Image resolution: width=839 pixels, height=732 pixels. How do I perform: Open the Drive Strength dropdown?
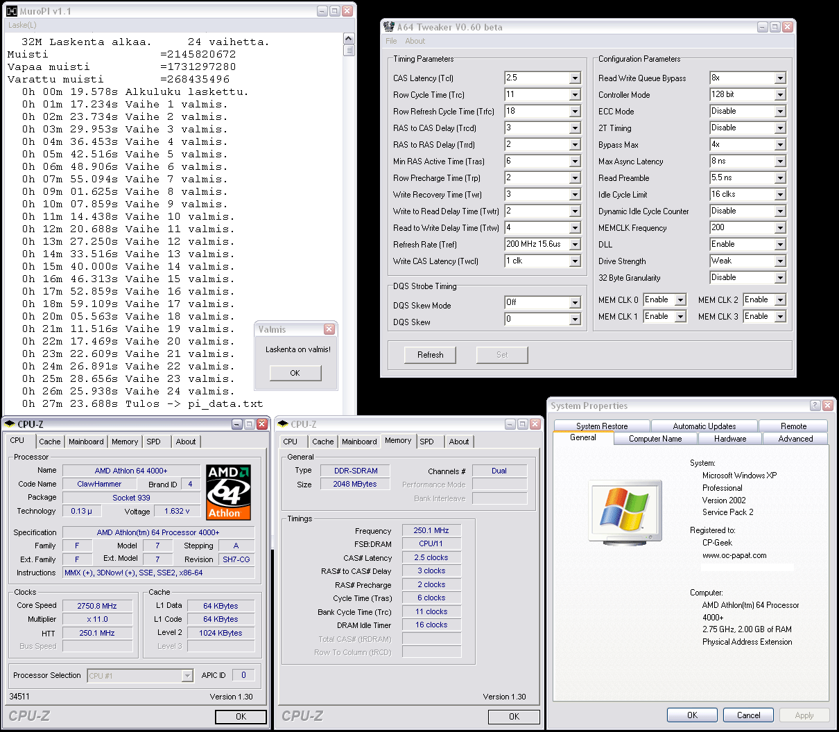(x=780, y=261)
